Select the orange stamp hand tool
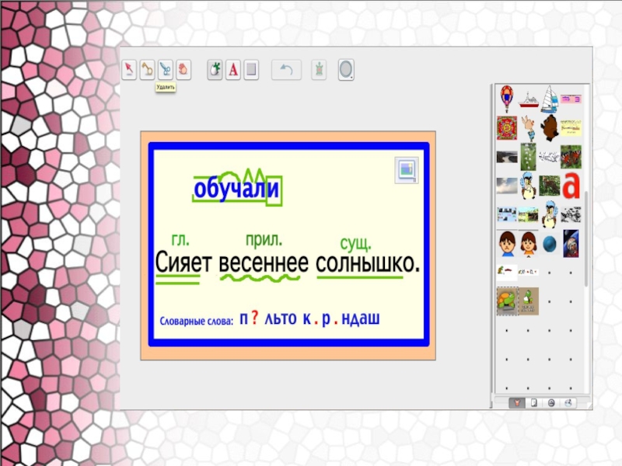This screenshot has width=622, height=466. (183, 70)
